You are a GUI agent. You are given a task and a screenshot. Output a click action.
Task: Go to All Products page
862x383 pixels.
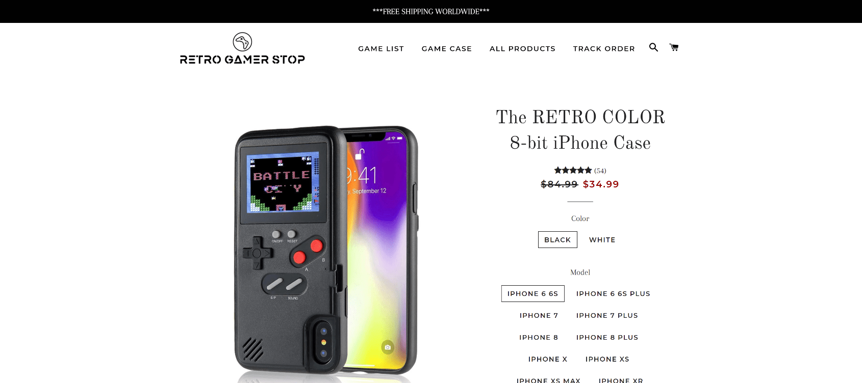pos(522,49)
